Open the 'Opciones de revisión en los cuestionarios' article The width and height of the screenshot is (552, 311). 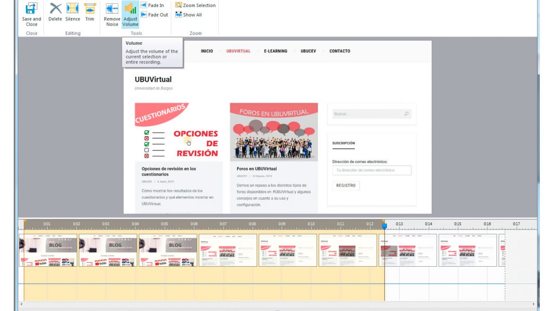169,172
